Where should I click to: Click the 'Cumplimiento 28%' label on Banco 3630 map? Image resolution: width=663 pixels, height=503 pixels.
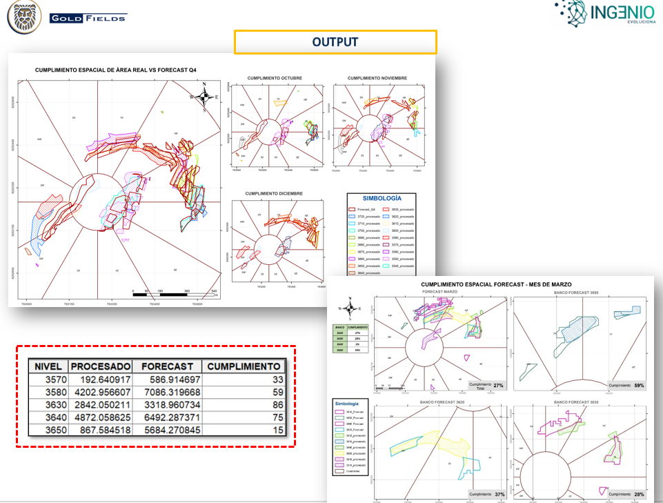[626, 494]
